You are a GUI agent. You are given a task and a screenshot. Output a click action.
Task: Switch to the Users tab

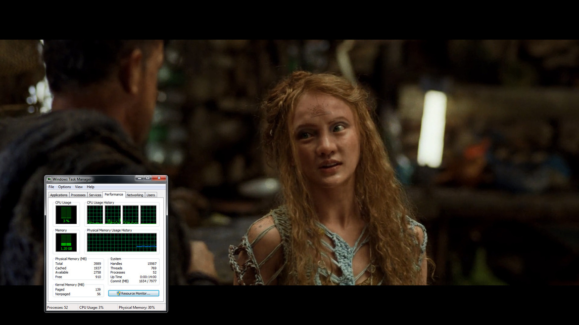point(150,195)
